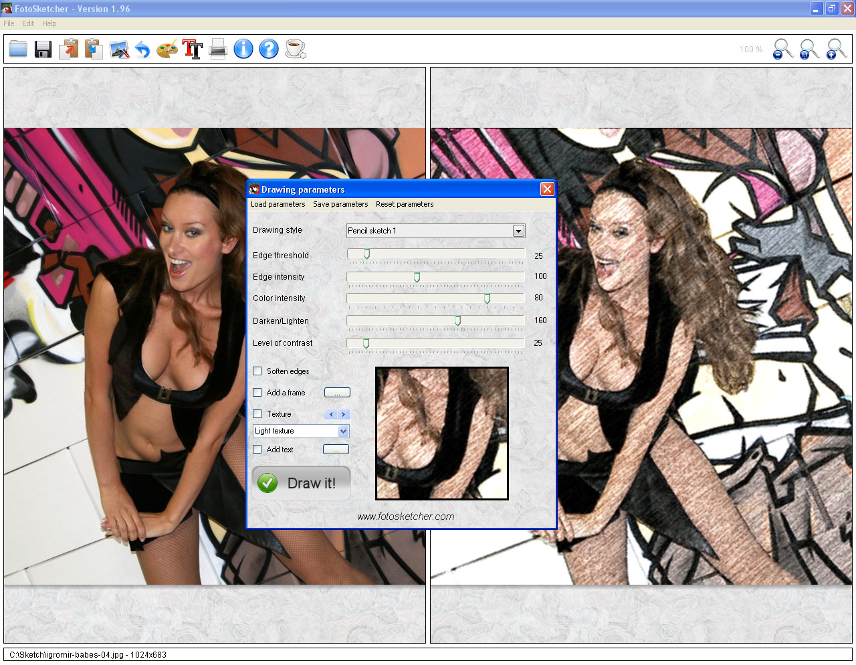This screenshot has width=856, height=665.
Task: Click the previous texture left arrow
Action: pyautogui.click(x=331, y=414)
